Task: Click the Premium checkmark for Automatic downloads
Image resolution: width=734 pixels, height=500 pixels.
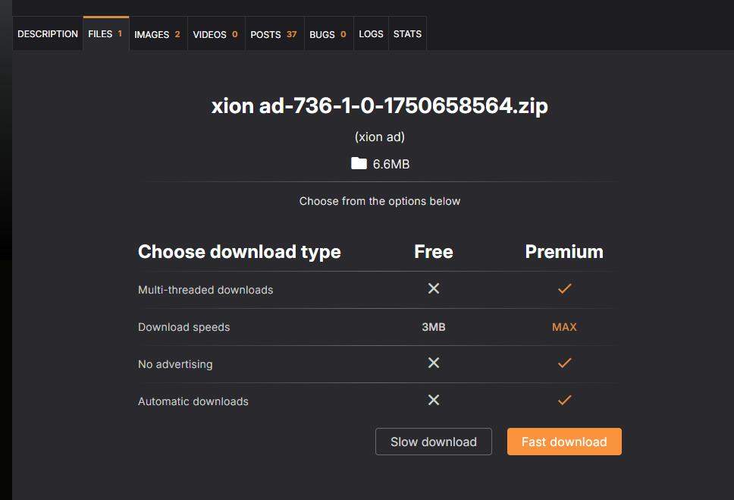Action: point(564,400)
